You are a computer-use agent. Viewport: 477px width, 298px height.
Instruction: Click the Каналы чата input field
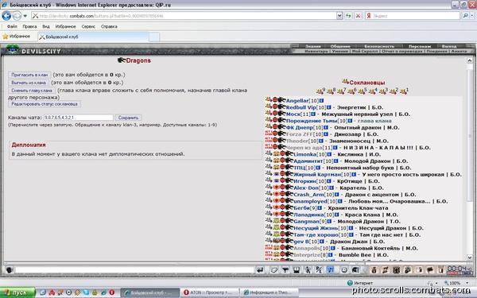[78, 118]
